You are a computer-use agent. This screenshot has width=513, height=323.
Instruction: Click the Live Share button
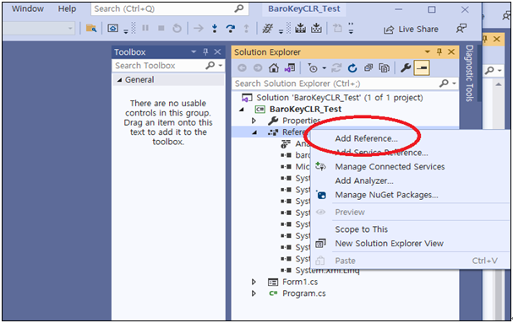[x=411, y=30]
